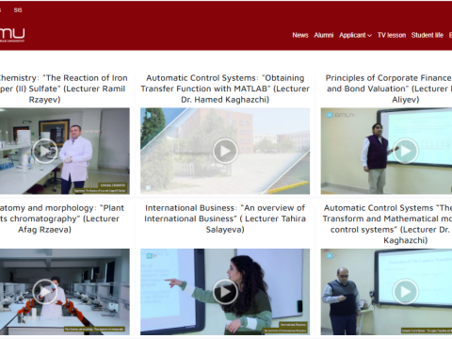Go to the TV lesson page
This screenshot has height=339, width=452.
392,35
